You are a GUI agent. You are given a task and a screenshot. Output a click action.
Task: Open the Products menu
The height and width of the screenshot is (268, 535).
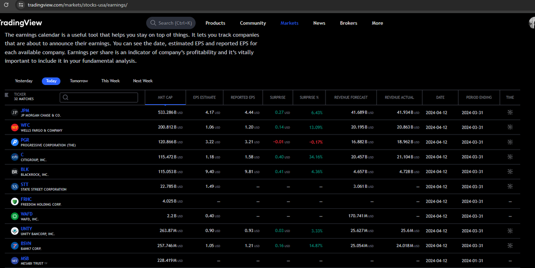click(x=215, y=23)
